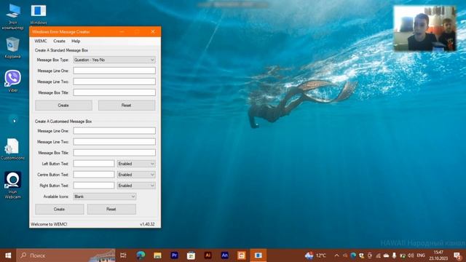466x262 pixels.
Task: Click Reset under Standard Message Box
Action: coord(127,106)
